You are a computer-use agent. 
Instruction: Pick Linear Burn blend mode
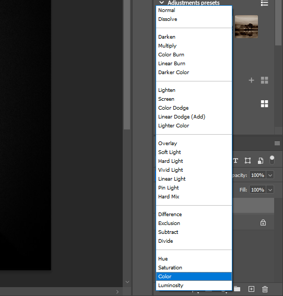(x=194, y=64)
